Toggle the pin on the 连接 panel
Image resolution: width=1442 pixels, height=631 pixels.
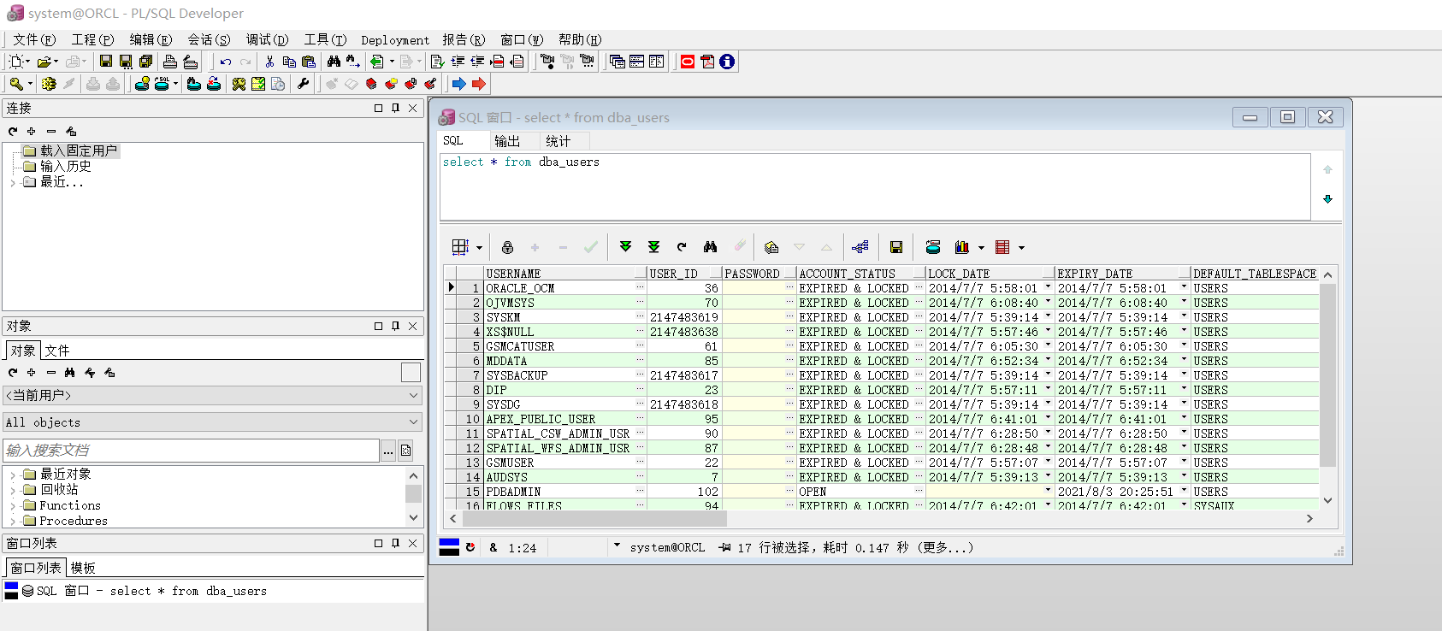pyautogui.click(x=395, y=109)
